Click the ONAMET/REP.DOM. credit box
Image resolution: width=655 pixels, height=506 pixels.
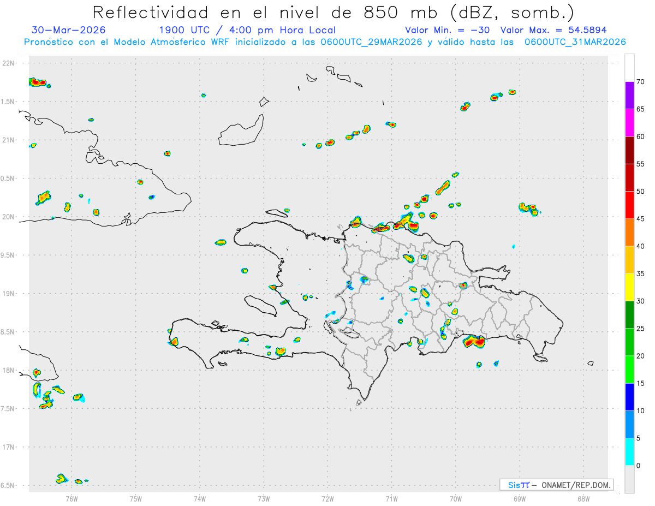pyautogui.click(x=556, y=485)
